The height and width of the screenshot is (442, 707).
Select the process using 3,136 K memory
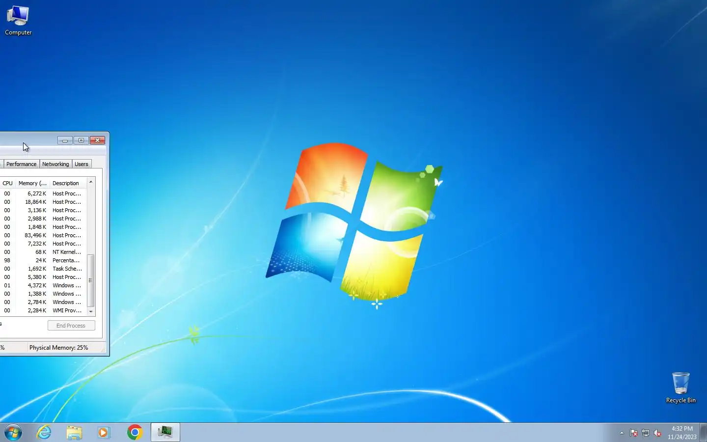tap(43, 210)
